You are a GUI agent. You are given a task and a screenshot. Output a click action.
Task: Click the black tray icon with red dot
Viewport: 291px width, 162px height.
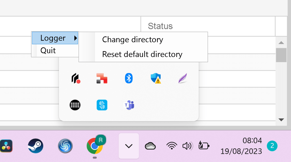(76, 78)
